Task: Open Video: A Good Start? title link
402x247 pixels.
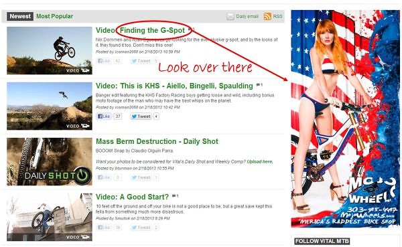Action: click(132, 197)
